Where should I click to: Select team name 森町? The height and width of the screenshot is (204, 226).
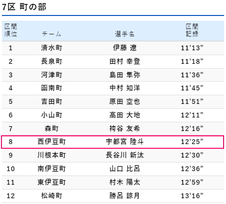tap(52, 129)
